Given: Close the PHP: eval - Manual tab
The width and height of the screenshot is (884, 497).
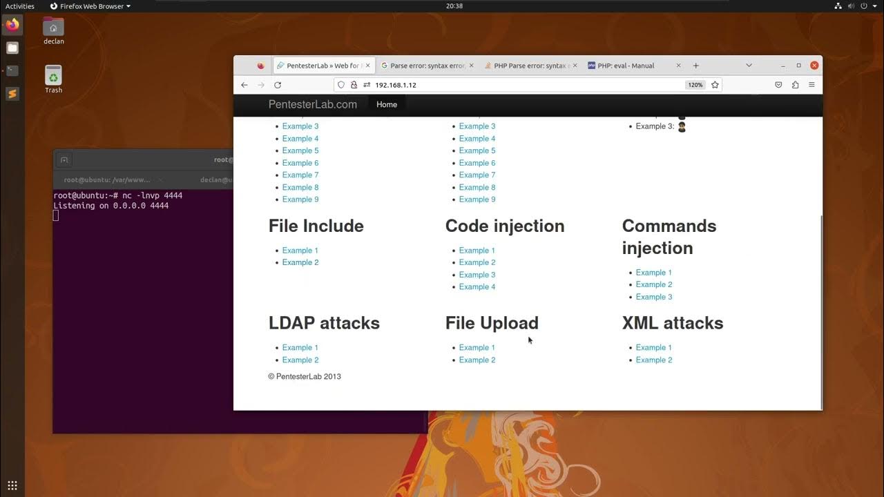Looking at the screenshot, I should tap(678, 66).
